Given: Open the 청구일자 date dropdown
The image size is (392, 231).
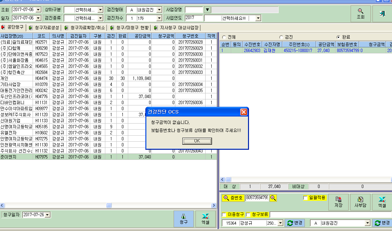Looking at the screenshot, I should coord(47,215).
